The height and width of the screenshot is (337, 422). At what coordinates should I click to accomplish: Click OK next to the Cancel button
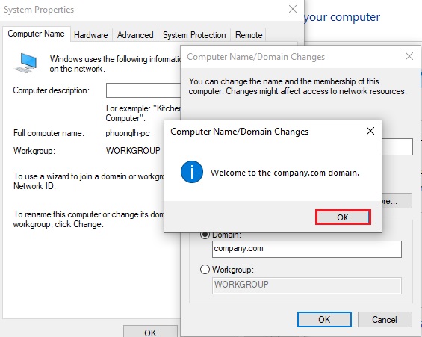(x=324, y=320)
